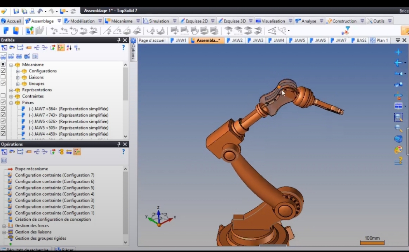Click the blue 3D cube rendering icon
The image size is (409, 252).
pos(398,139)
